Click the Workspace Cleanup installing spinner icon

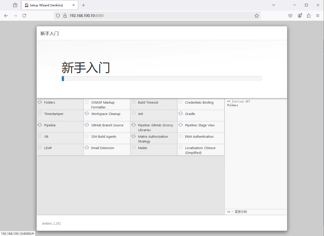click(x=87, y=113)
